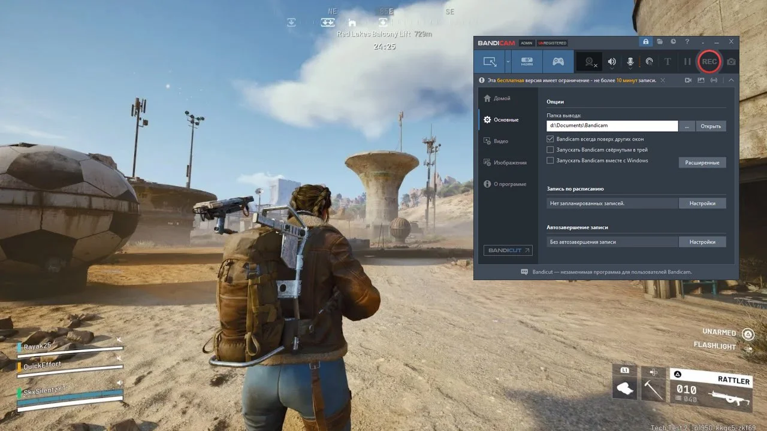Click the output folder path field
The width and height of the screenshot is (767, 431).
point(612,126)
